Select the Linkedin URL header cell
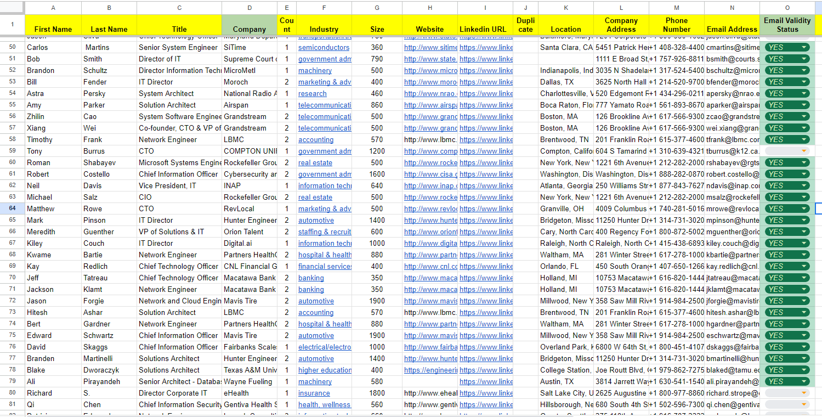822x417 pixels. [485, 25]
